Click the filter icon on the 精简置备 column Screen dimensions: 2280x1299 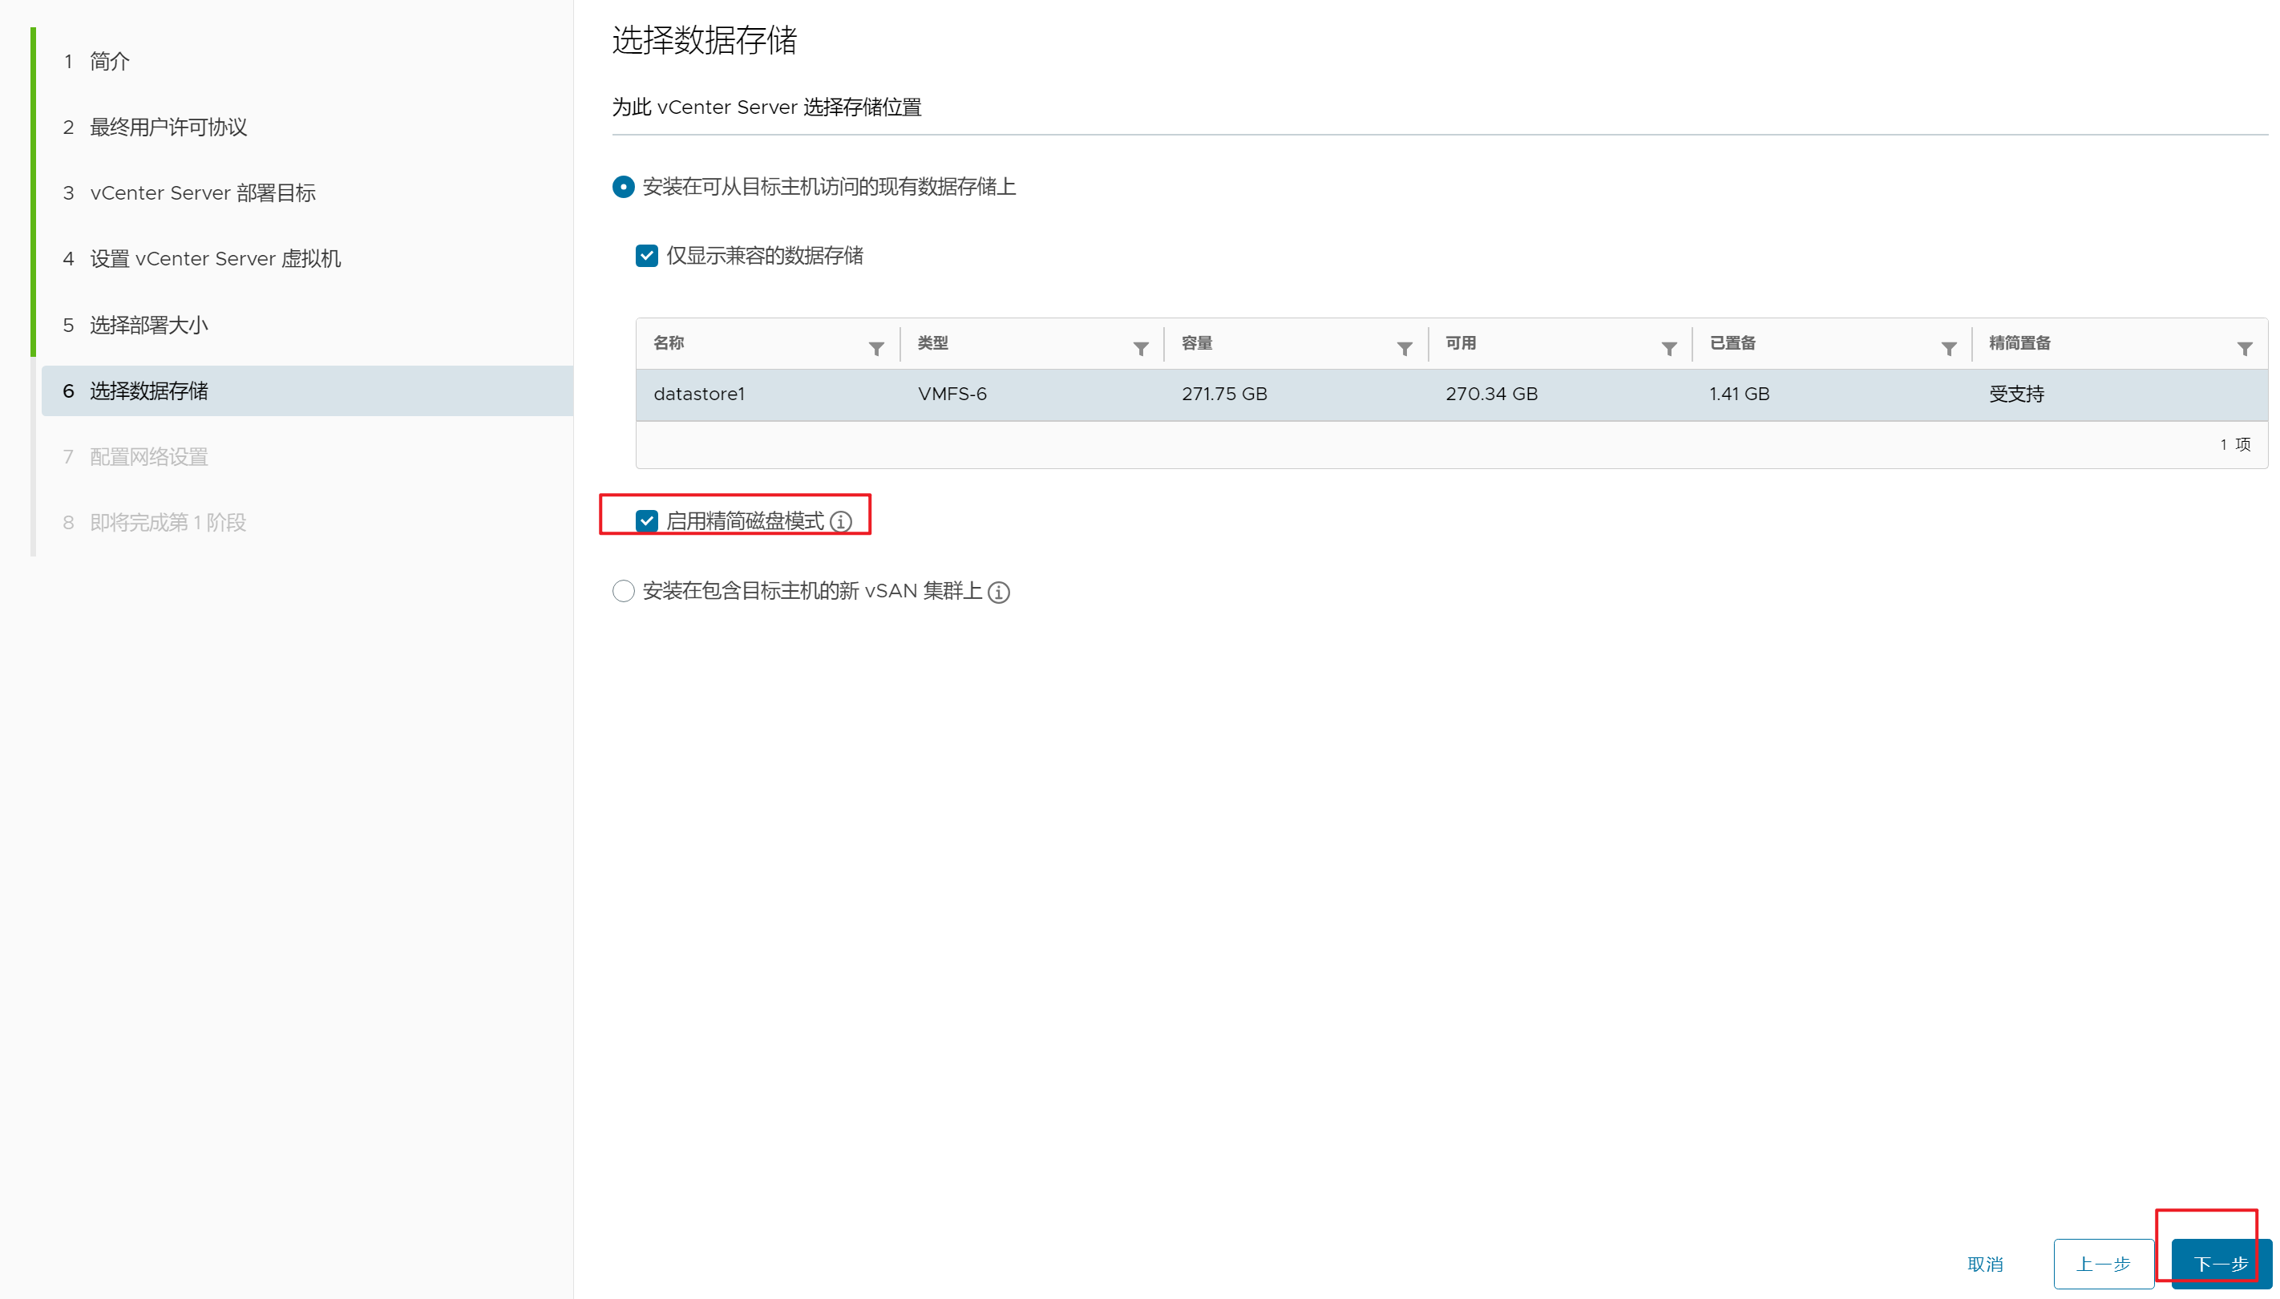click(x=2244, y=349)
